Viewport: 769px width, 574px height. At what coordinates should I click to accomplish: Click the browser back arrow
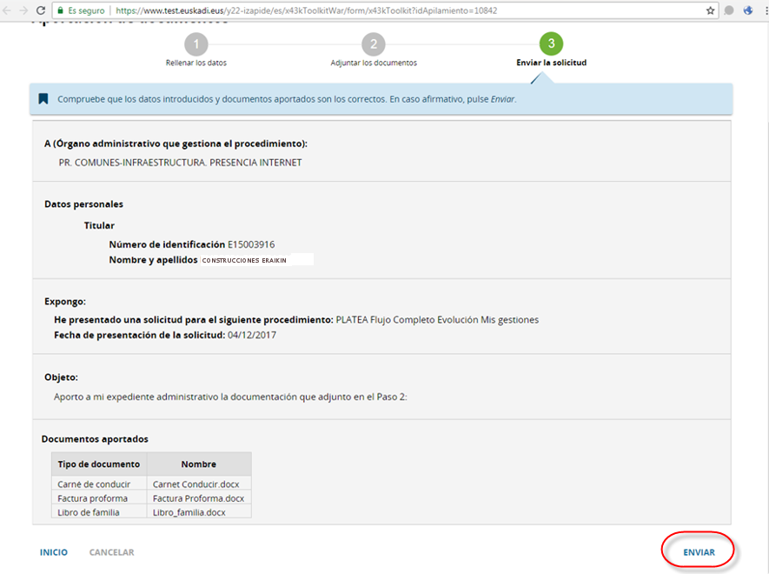click(7, 10)
